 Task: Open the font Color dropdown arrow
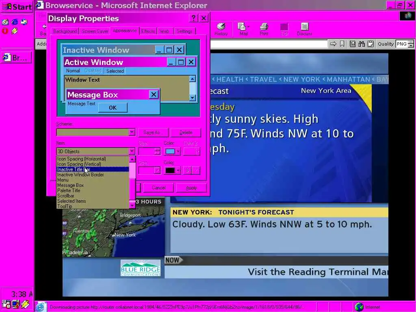pos(178,170)
